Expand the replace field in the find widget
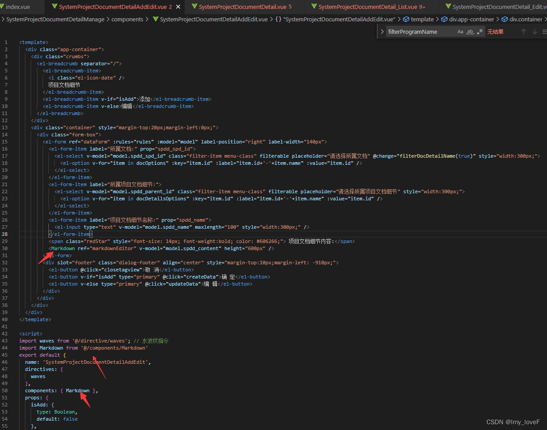Screen dimensions: 547x430 [382, 31]
